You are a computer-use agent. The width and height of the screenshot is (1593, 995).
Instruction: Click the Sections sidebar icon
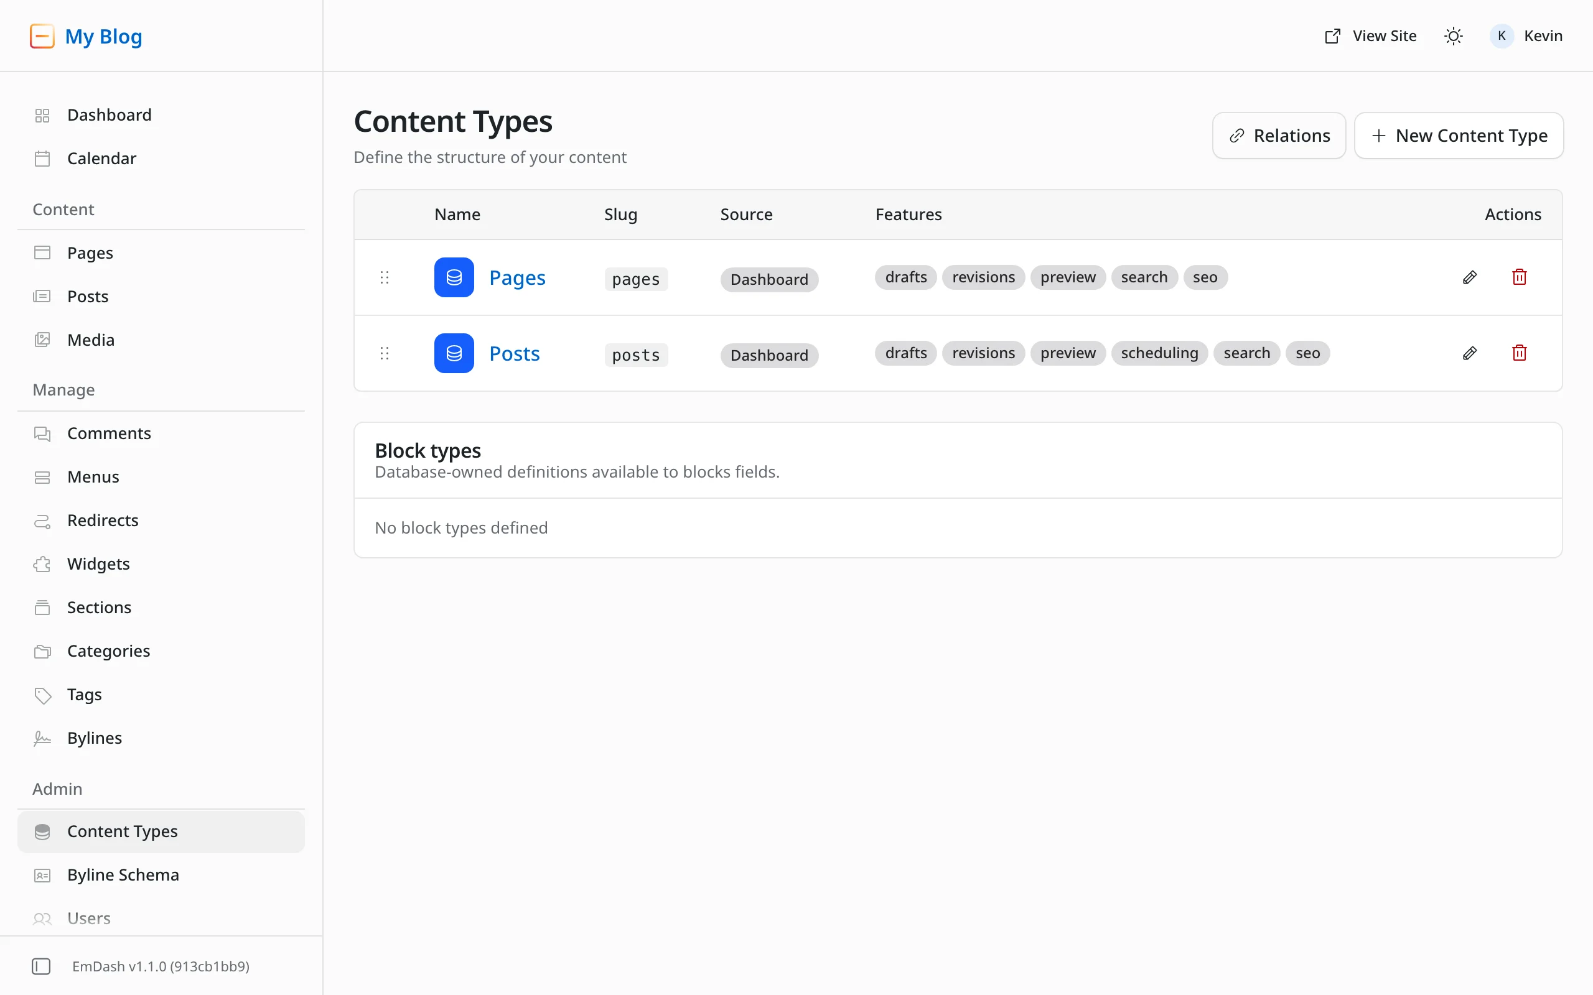(42, 608)
